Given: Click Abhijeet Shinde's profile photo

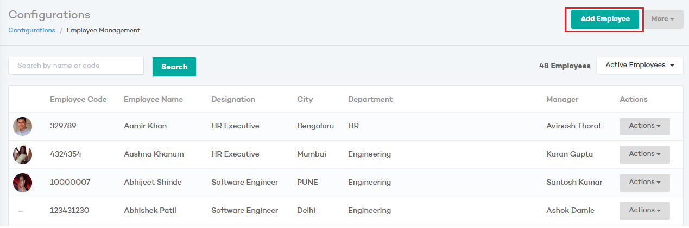Looking at the screenshot, I should pos(23,183).
